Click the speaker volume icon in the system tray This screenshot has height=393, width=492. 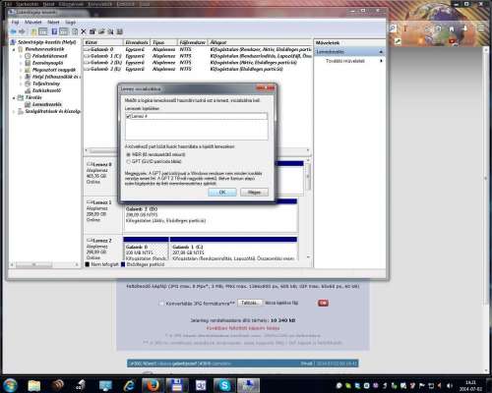(450, 385)
